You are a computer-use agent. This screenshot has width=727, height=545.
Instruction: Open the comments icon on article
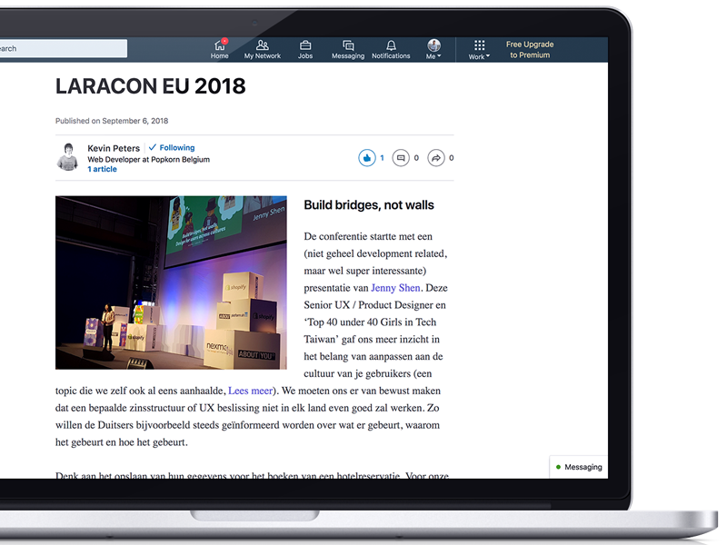(x=401, y=158)
